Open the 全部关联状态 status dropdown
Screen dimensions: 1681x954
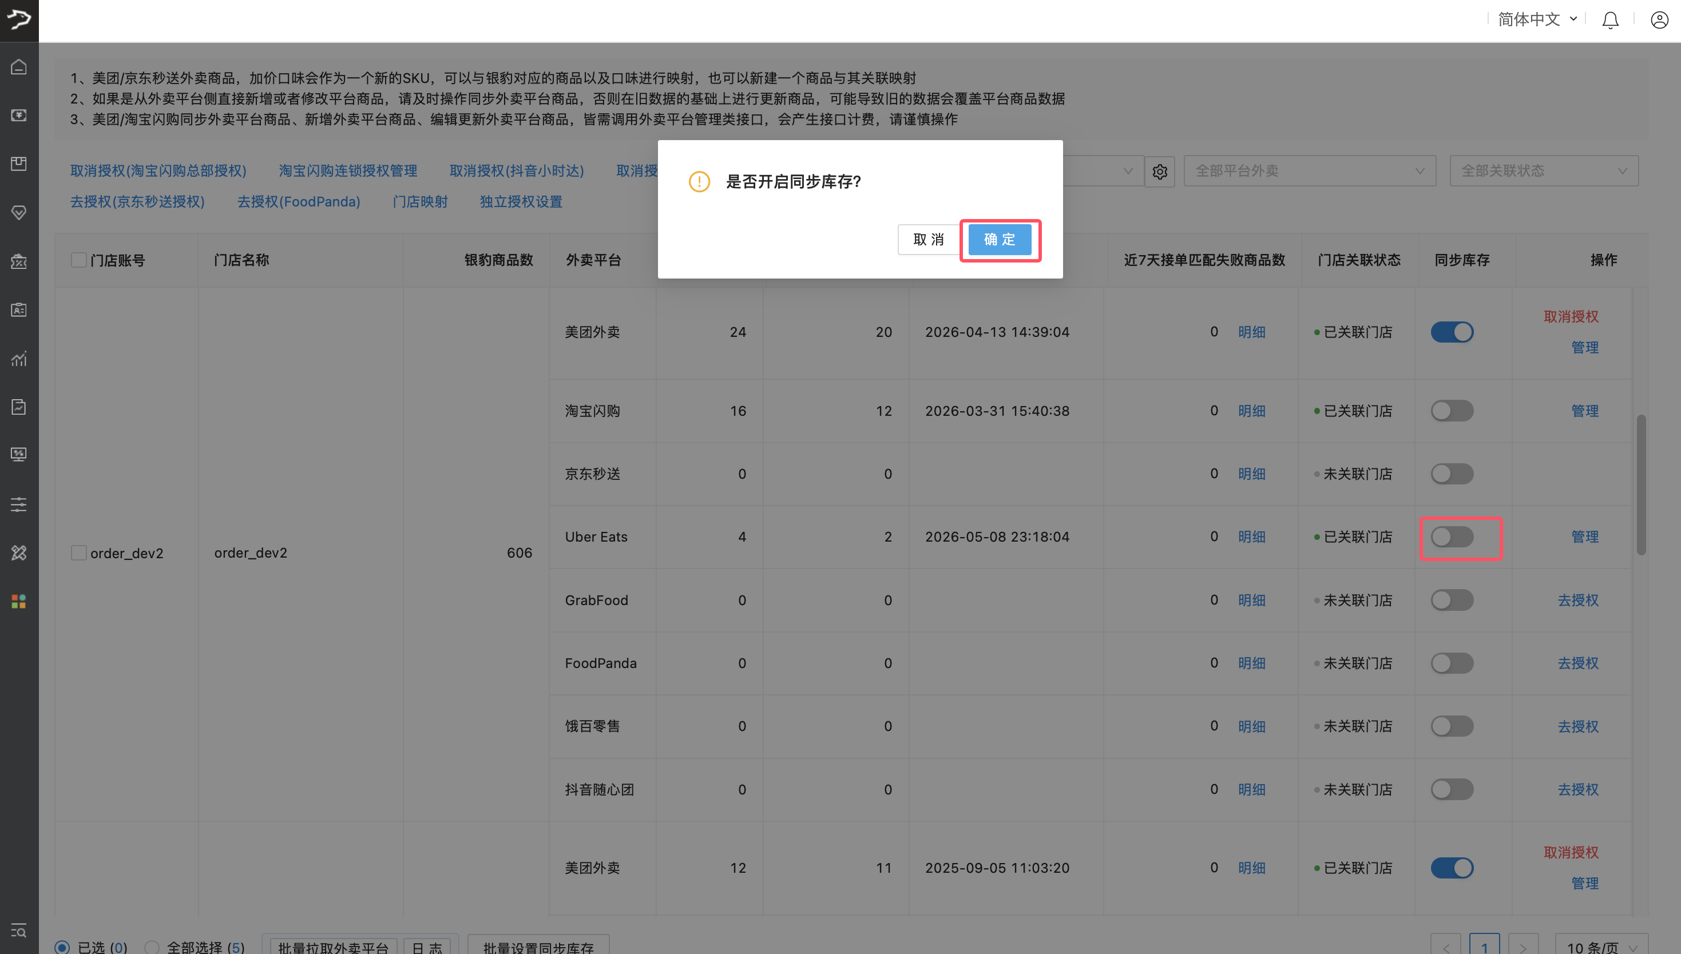[x=1544, y=171]
